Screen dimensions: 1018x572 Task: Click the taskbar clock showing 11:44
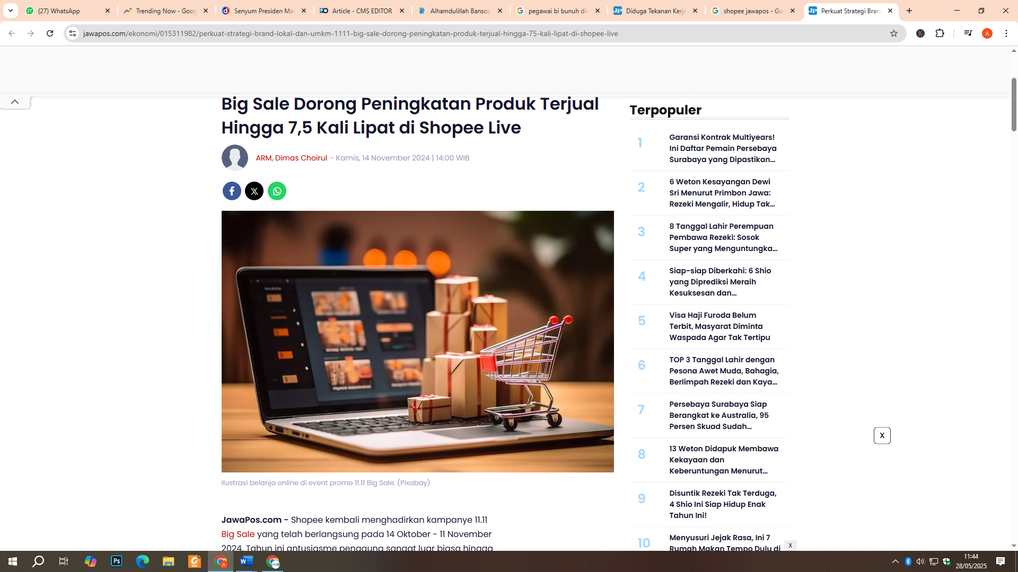tap(971, 561)
